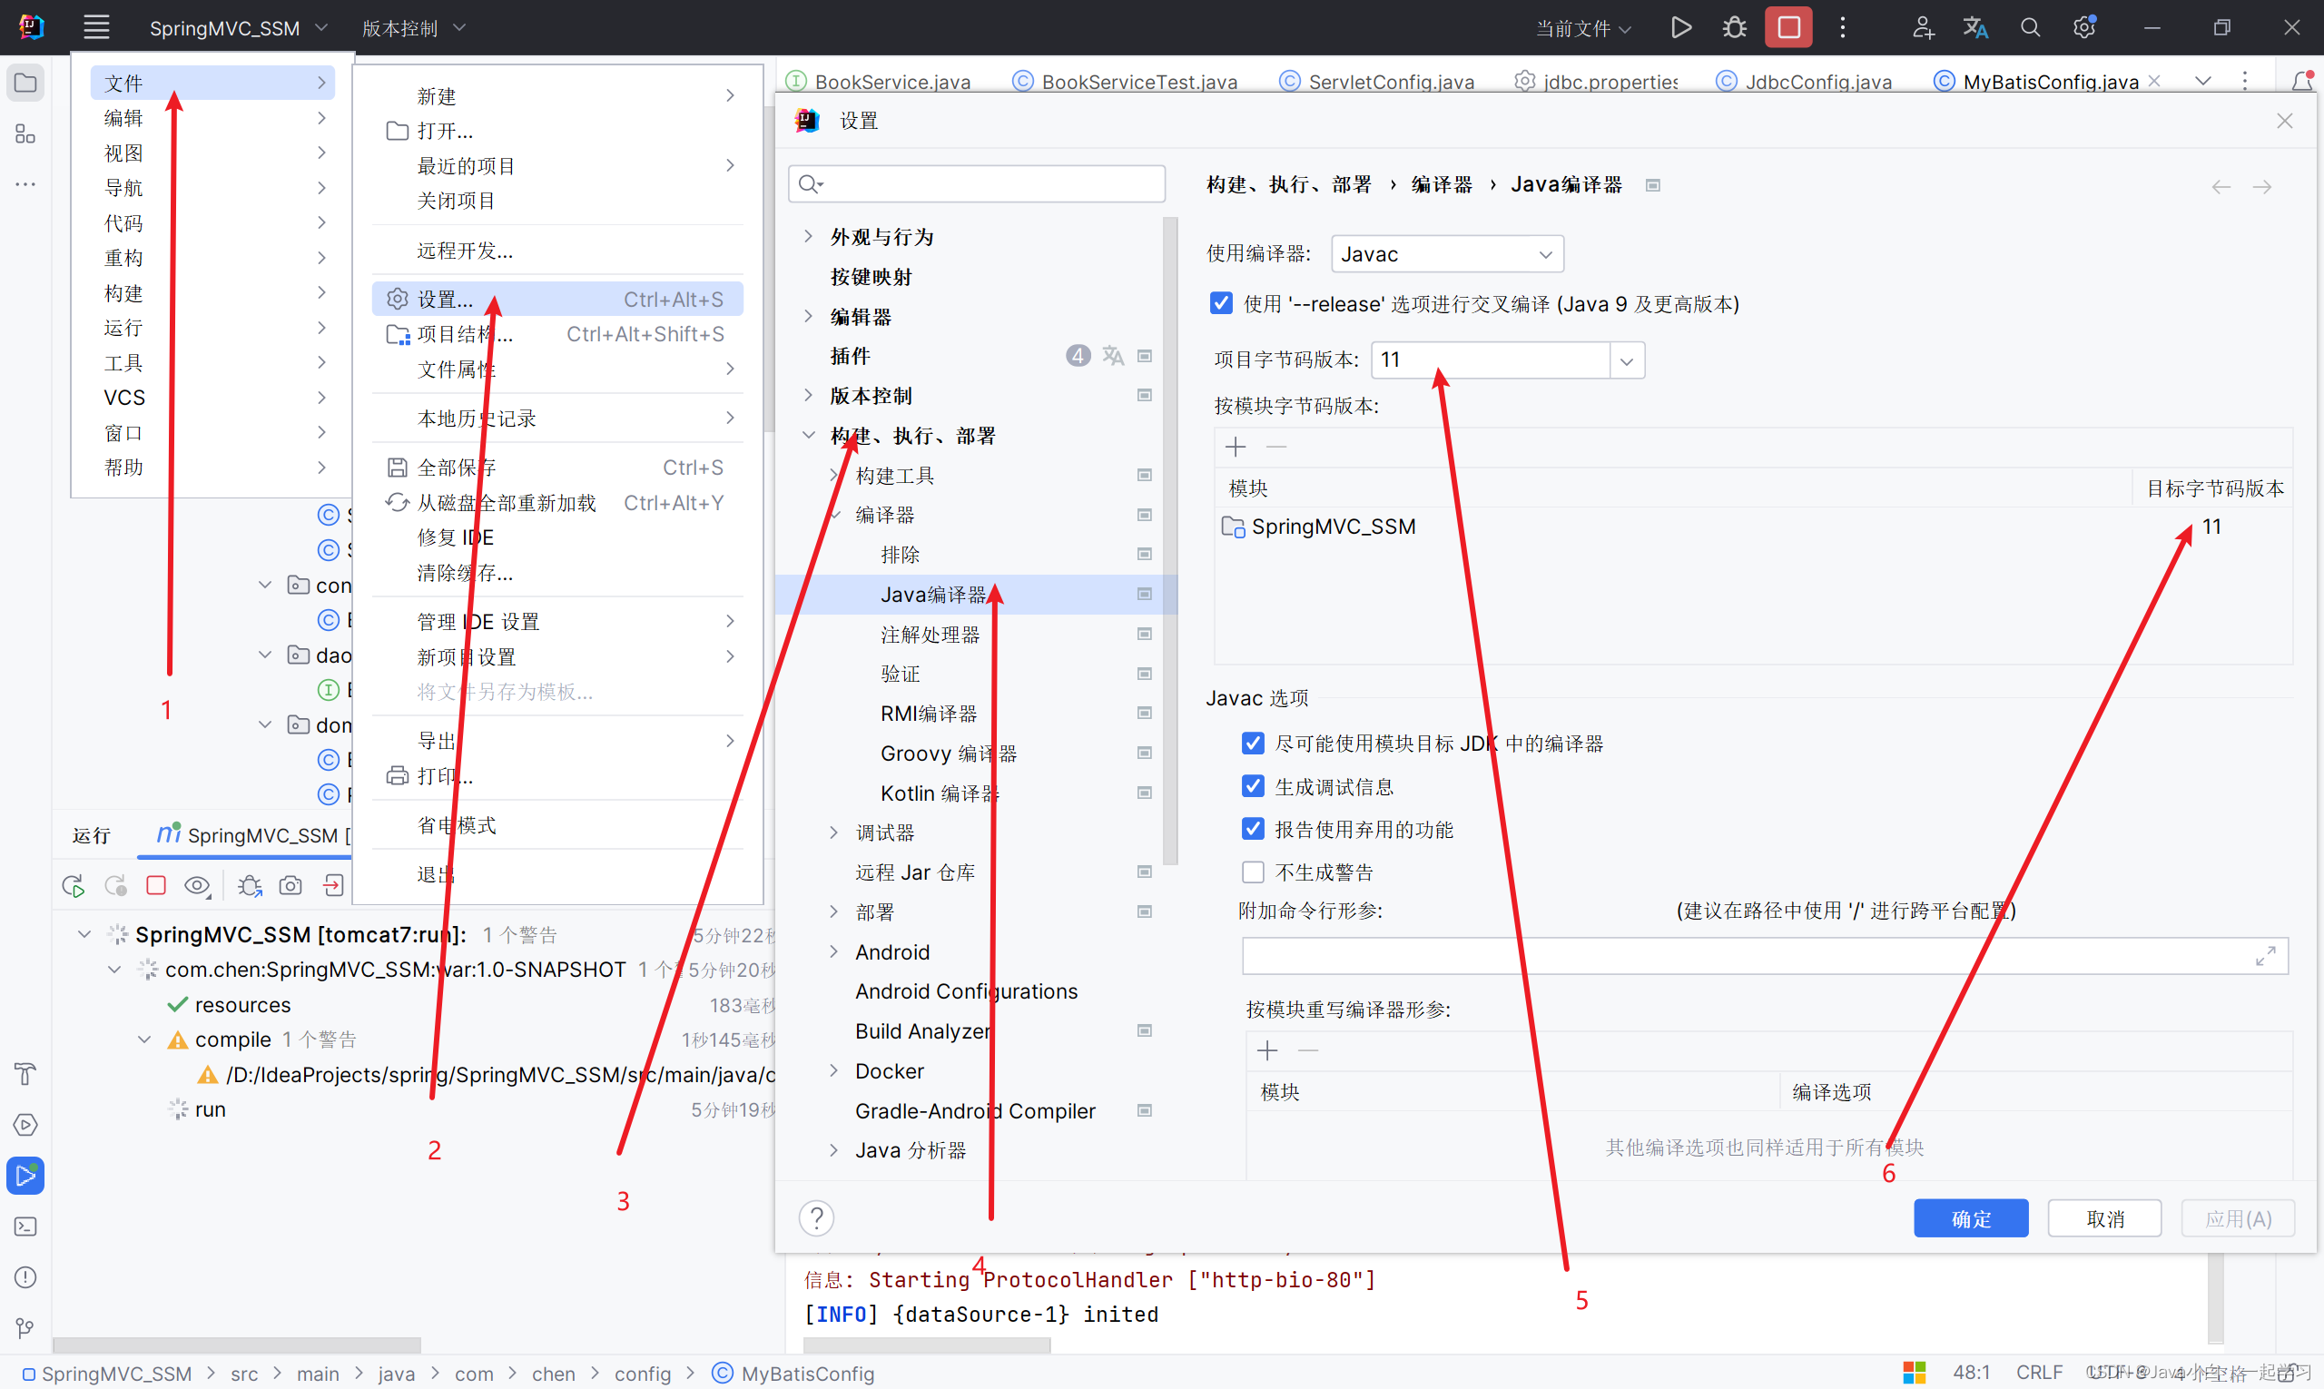Click the settings tree vertical scrollbar

coord(1170,541)
